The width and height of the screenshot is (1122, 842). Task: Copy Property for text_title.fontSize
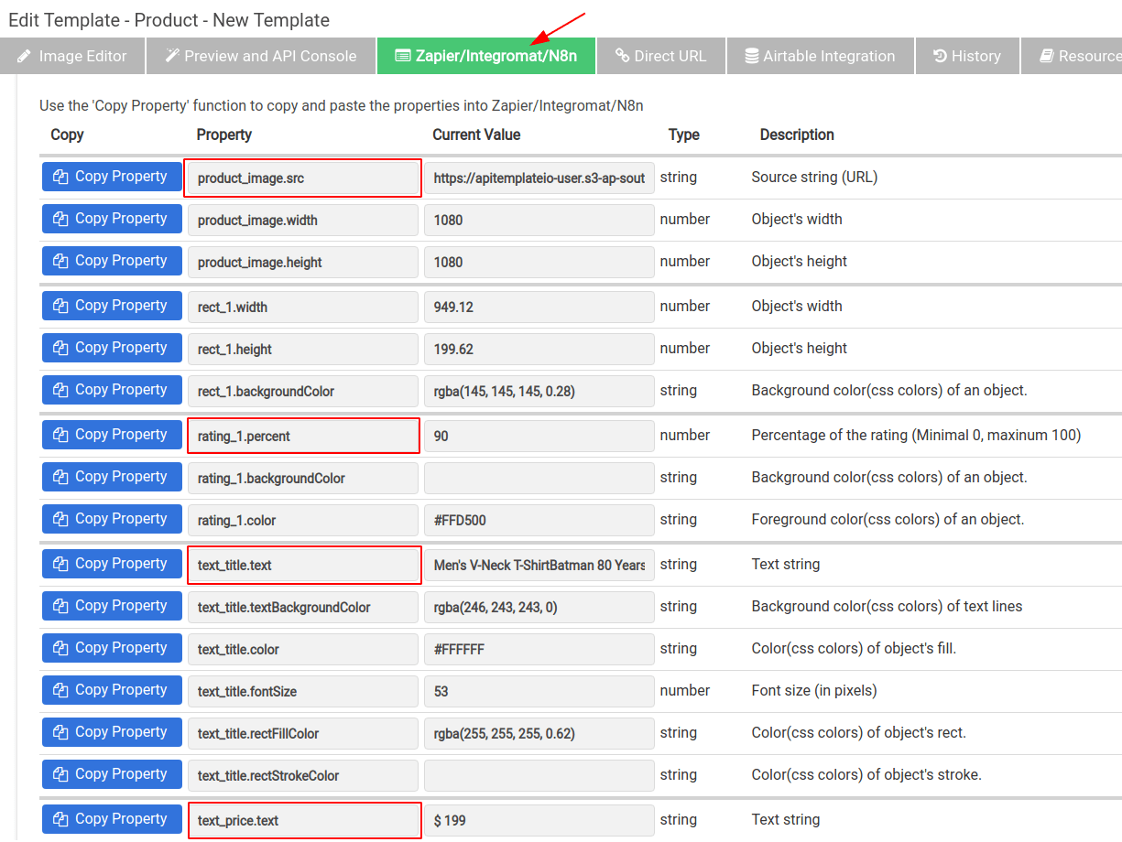tap(112, 690)
